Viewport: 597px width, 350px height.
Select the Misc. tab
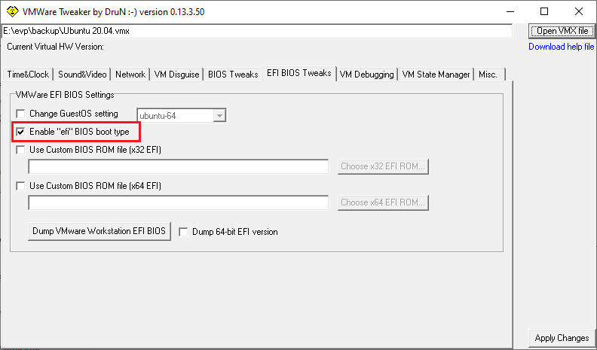click(x=488, y=75)
